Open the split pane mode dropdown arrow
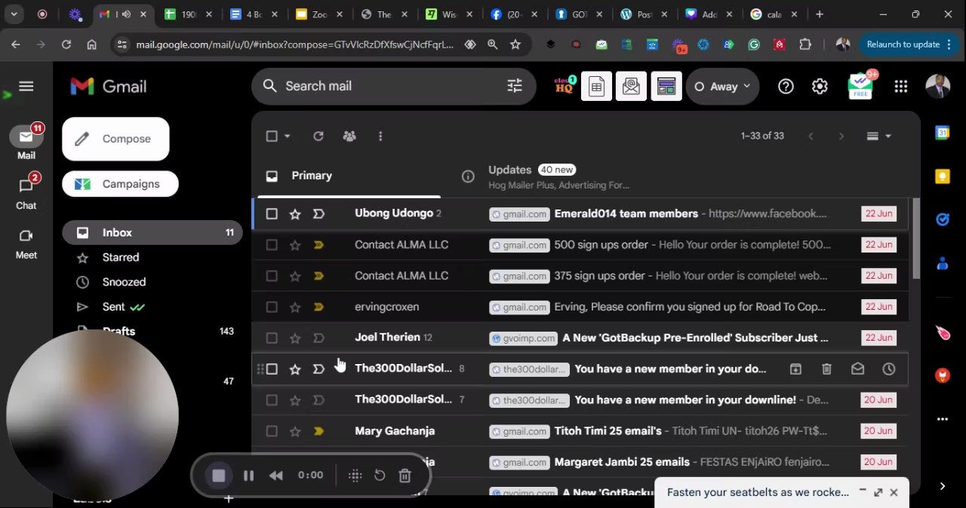This screenshot has height=508, width=966. click(x=888, y=136)
